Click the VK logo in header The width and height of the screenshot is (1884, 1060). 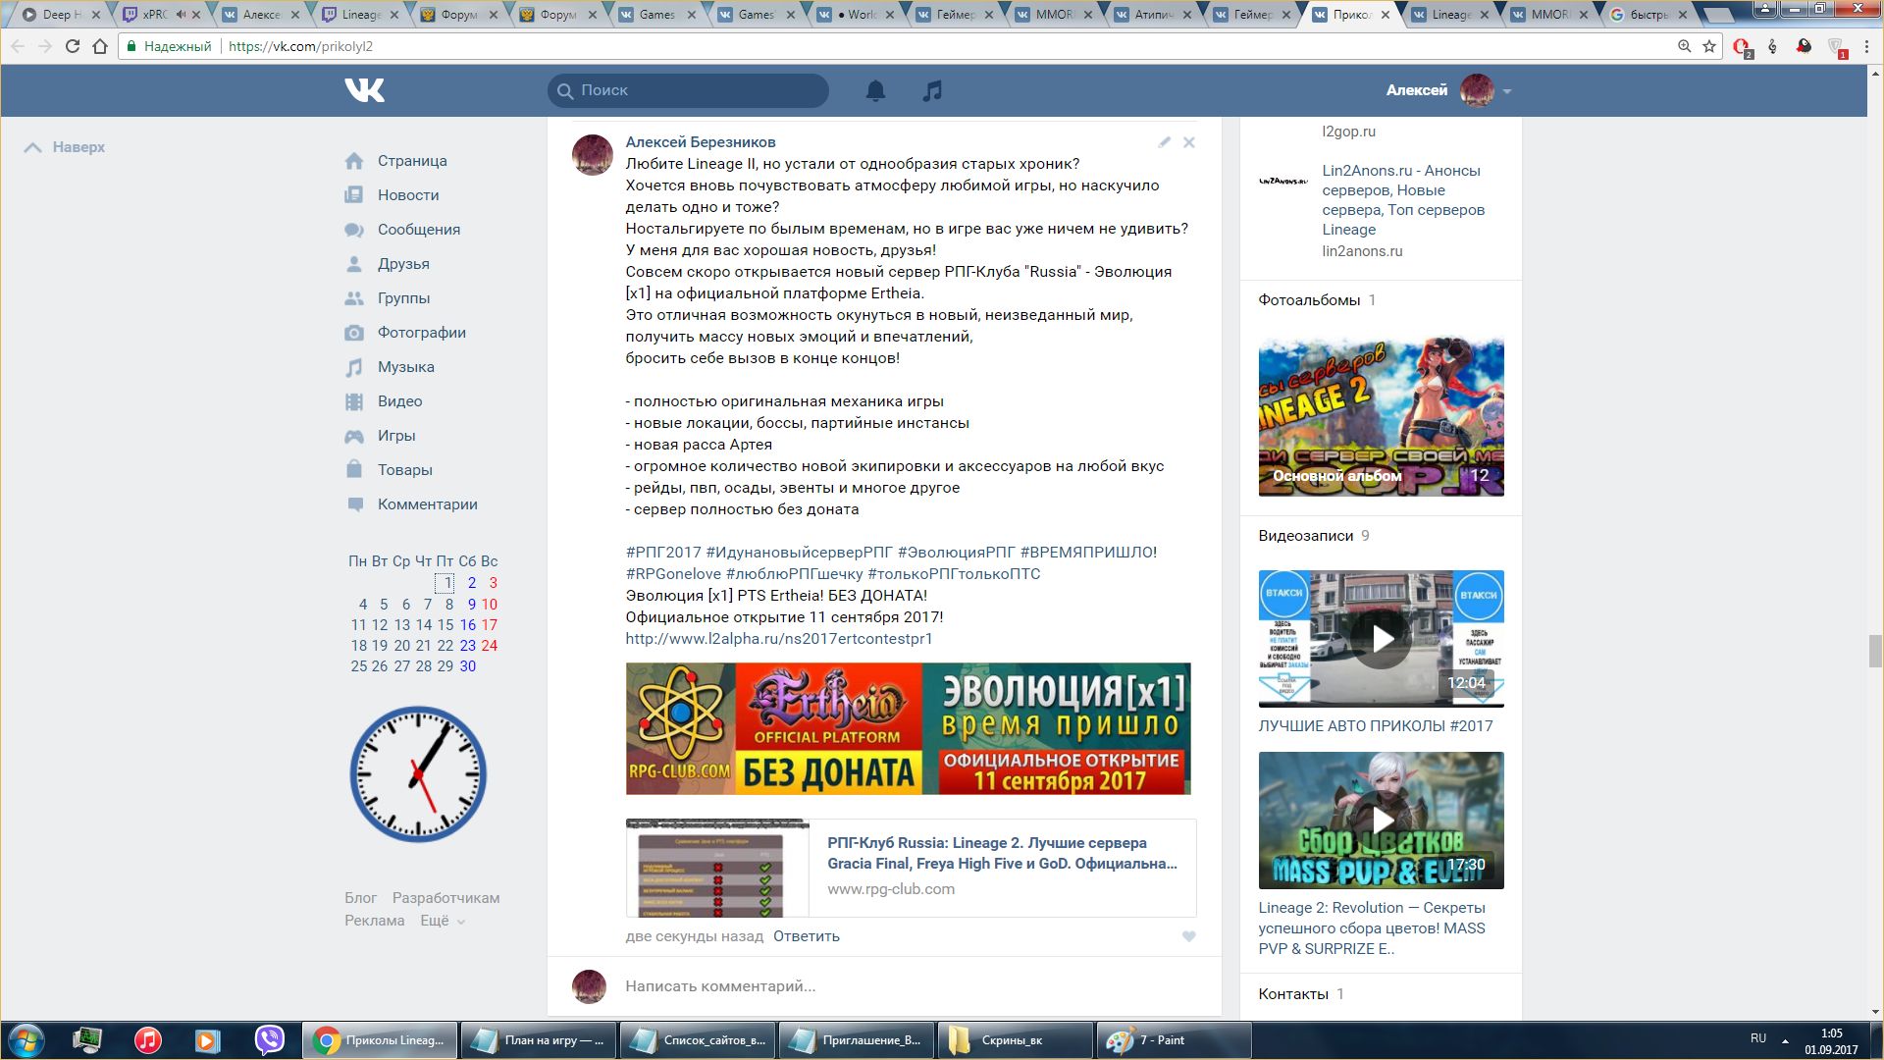click(364, 90)
